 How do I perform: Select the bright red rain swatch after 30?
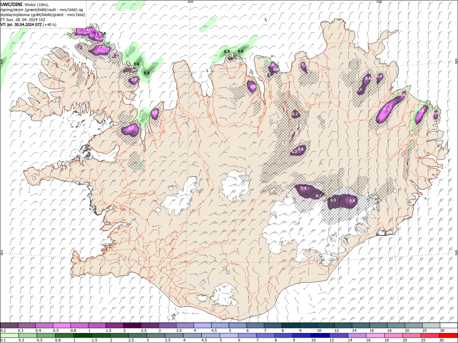pyautogui.click(x=448, y=335)
